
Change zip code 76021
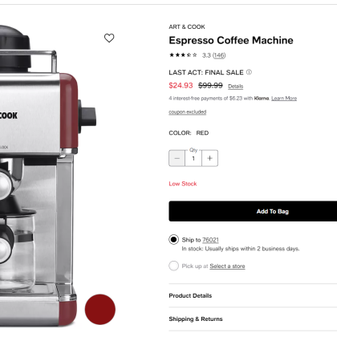point(210,240)
